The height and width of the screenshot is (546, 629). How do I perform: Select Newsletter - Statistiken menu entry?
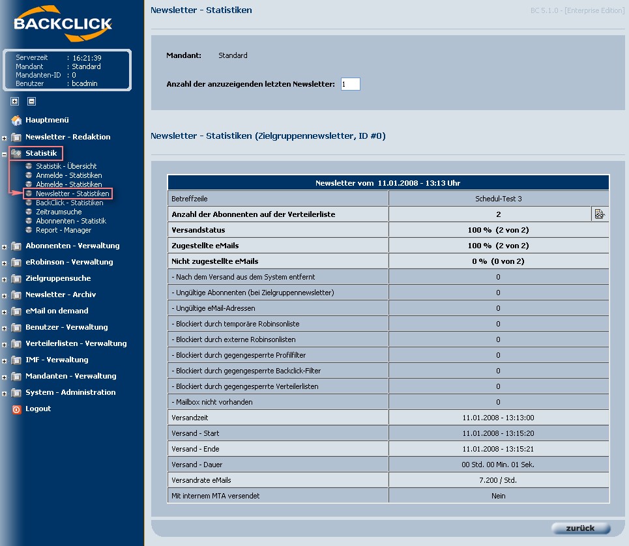tap(72, 194)
